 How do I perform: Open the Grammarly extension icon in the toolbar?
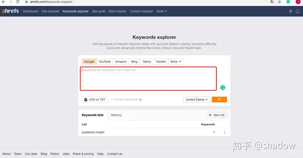tap(288, 2)
